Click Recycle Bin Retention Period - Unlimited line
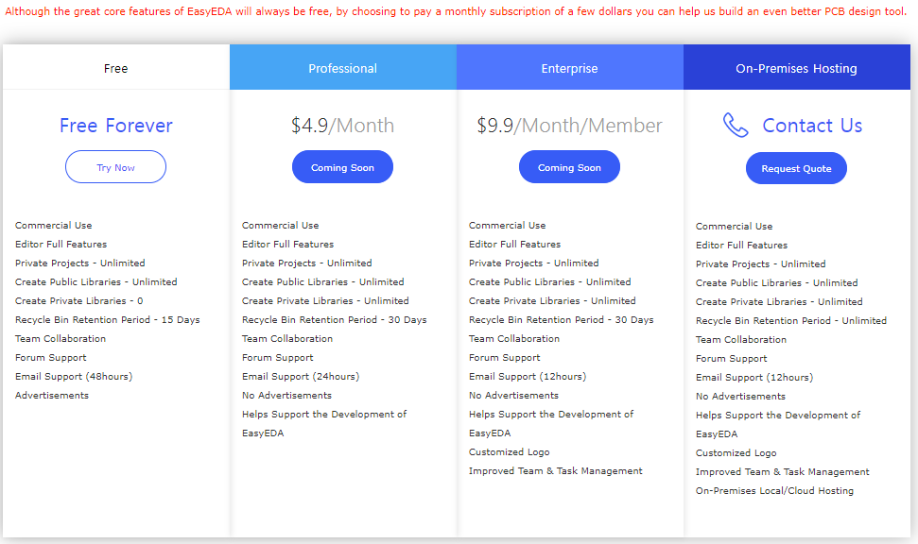This screenshot has height=544, width=918. coord(791,320)
